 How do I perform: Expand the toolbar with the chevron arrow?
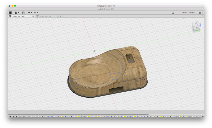(x=202, y=16)
